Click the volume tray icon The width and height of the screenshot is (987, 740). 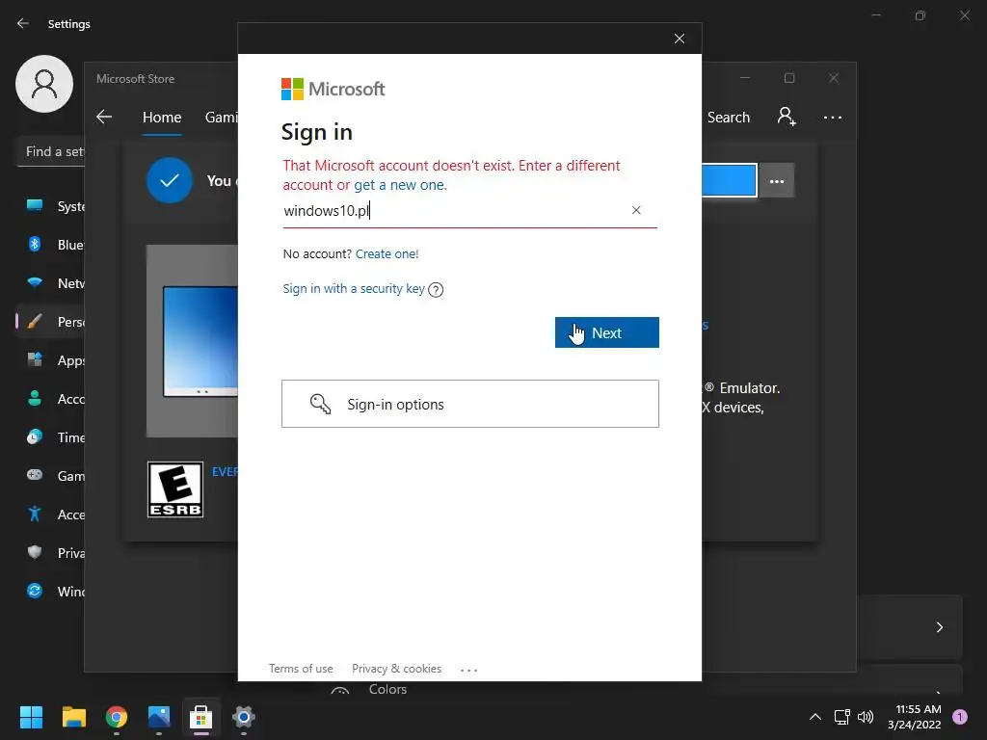[x=866, y=717]
